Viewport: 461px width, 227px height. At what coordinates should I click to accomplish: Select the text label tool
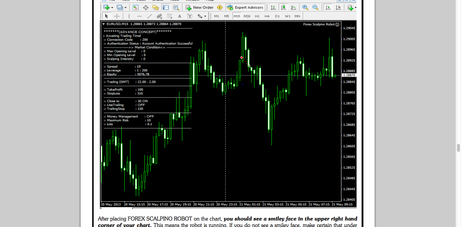pyautogui.click(x=190, y=16)
